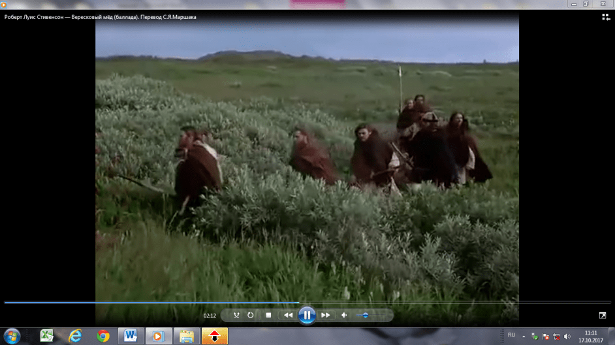Pause the video playback

[307, 315]
